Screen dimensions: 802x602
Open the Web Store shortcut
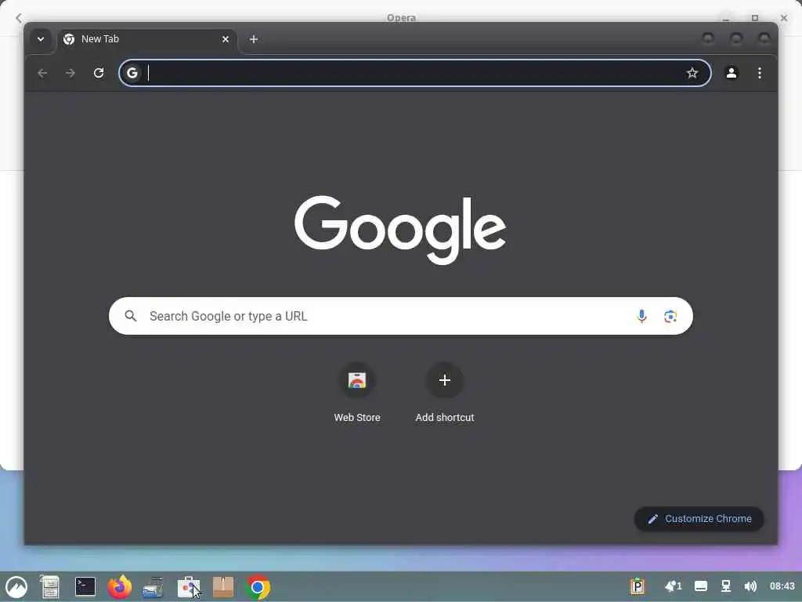coord(357,380)
